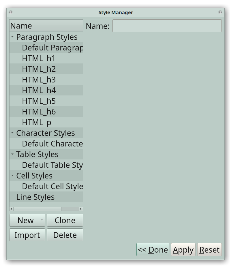Select the HTML_h3 style entry
This screenshot has height=267, width=231.
(39, 80)
